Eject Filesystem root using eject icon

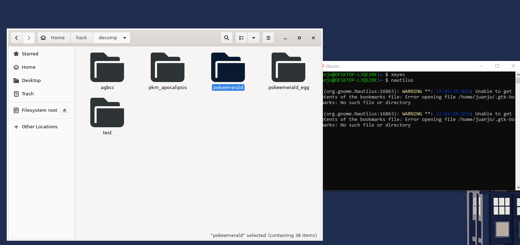[x=64, y=110]
